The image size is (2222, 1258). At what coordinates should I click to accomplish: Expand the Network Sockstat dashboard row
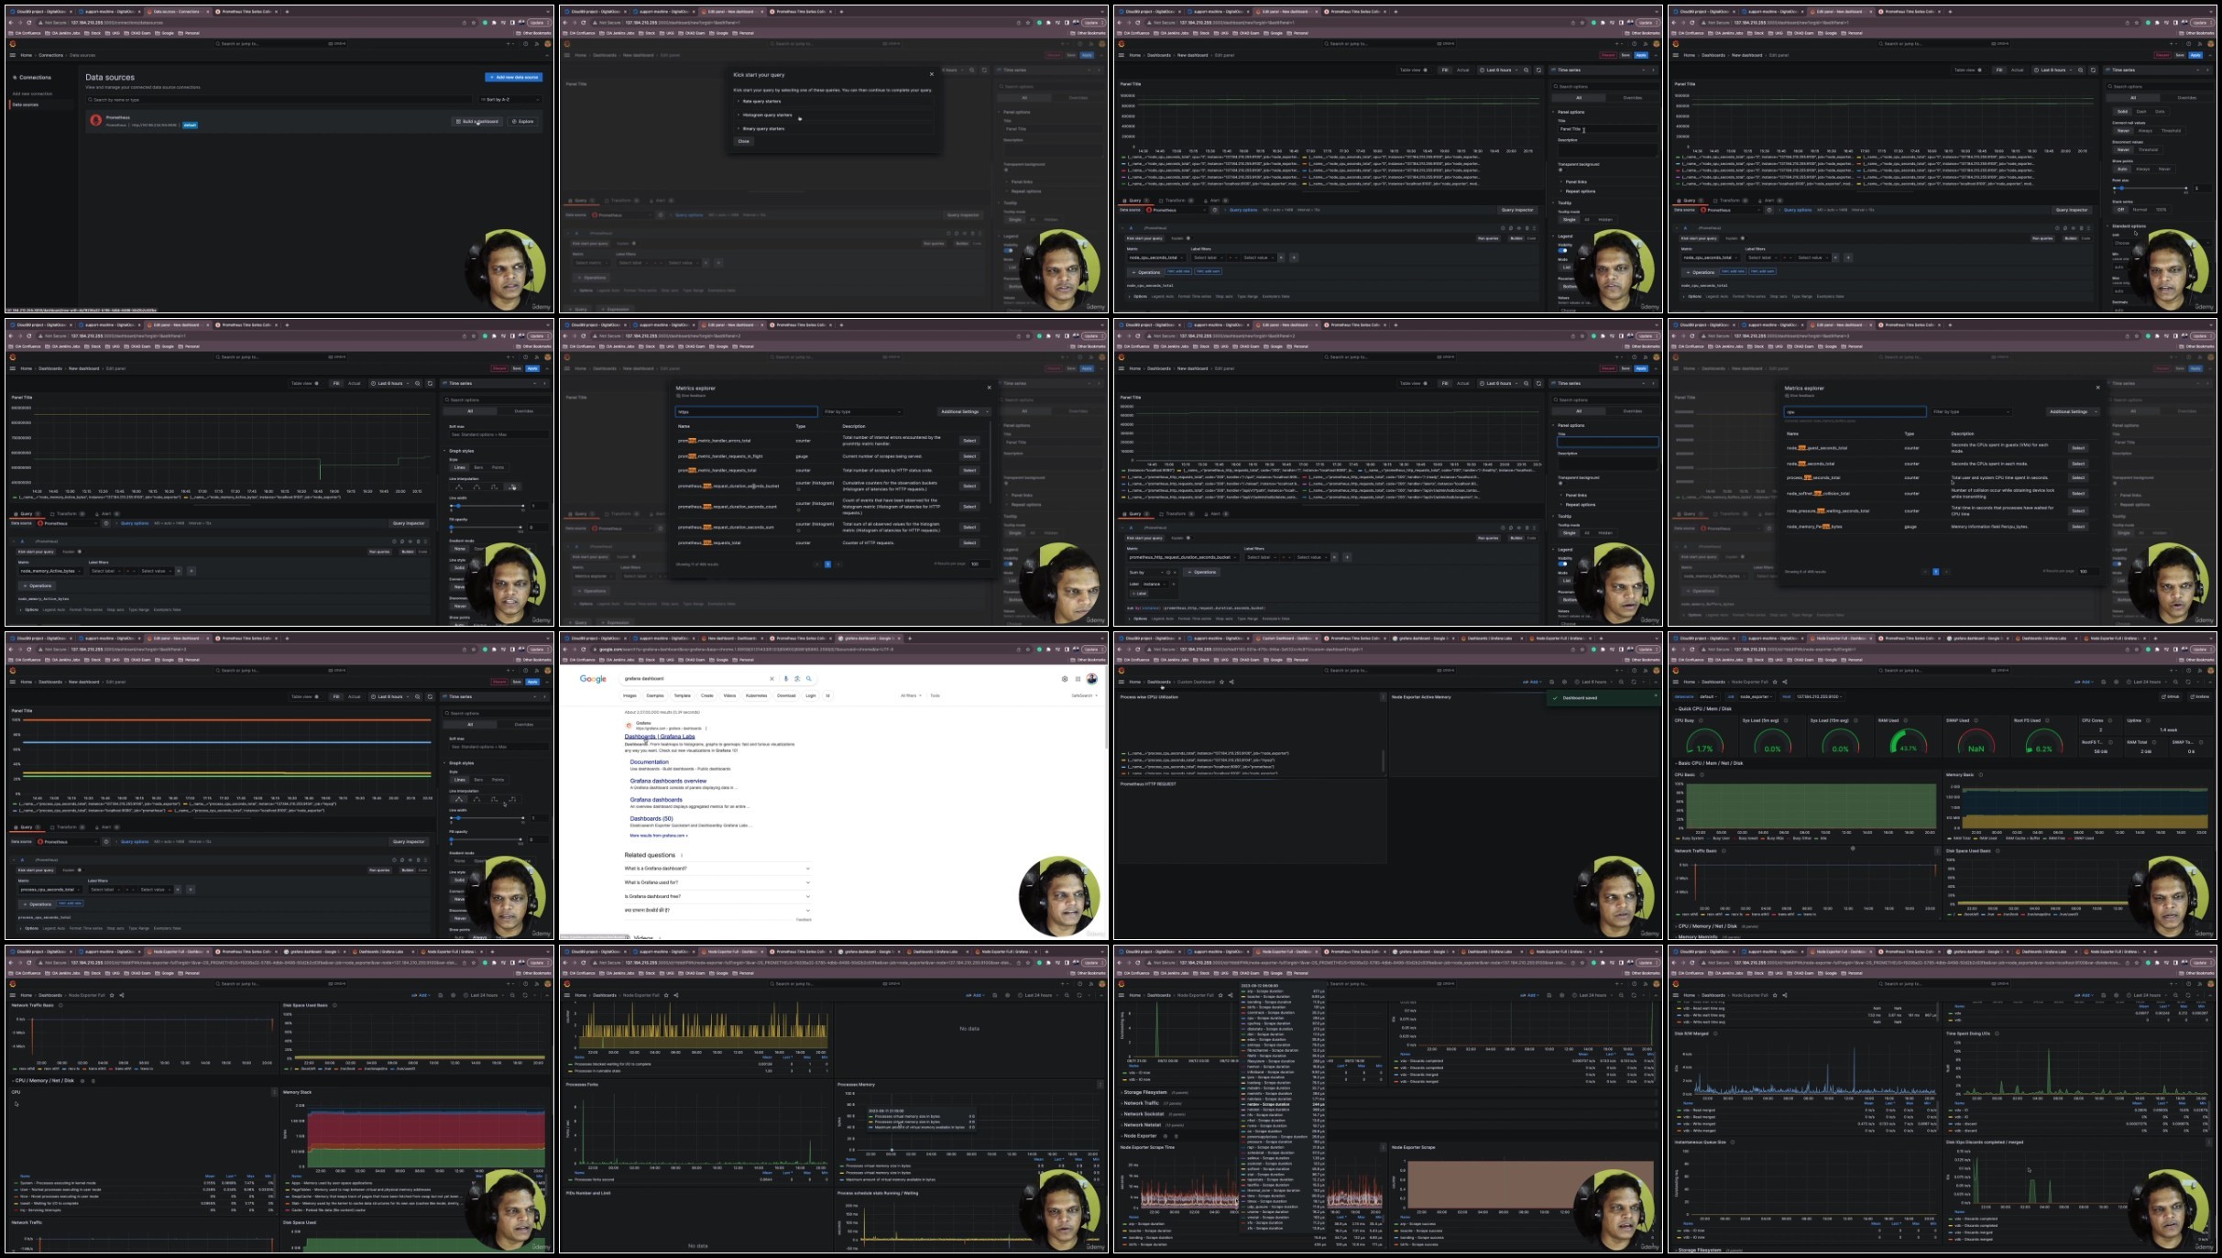tap(1143, 1113)
